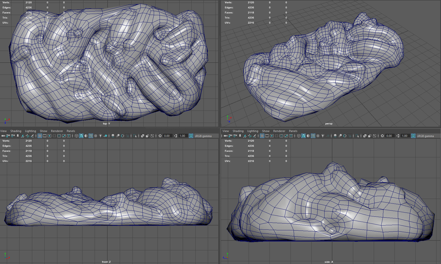Click the 'persp' camera label
The height and width of the screenshot is (264, 441).
[x=329, y=124]
